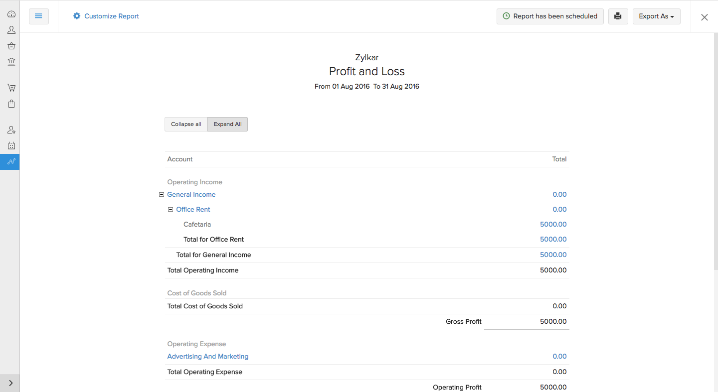Print the report using printer icon
This screenshot has width=718, height=392.
coord(618,16)
